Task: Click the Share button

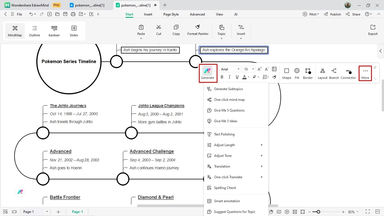Action: (x=353, y=14)
